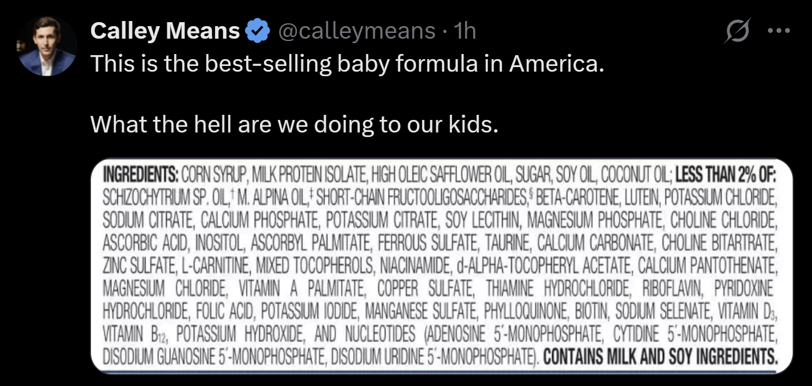
Task: Click the blue verified checkmark badge
Action: click(x=257, y=31)
